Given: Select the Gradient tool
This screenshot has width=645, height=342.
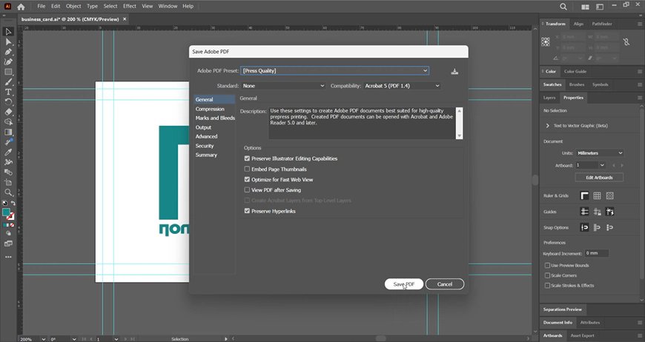Looking at the screenshot, I should [8, 133].
